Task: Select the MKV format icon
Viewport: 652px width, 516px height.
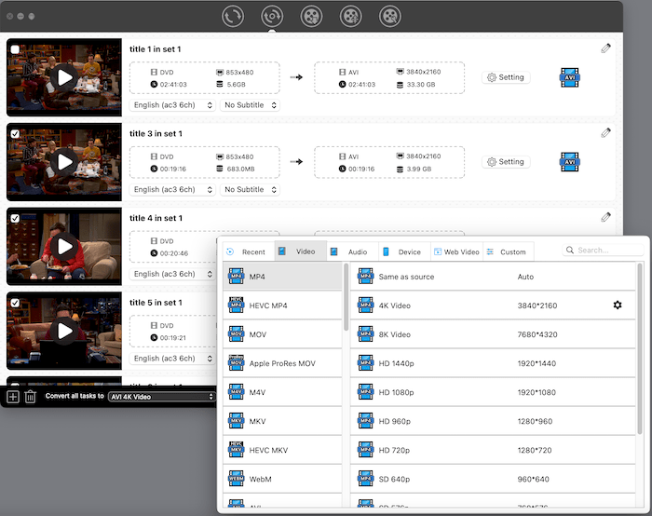Action: pyautogui.click(x=237, y=422)
